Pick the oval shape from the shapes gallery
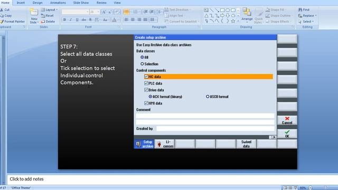 click(x=228, y=10)
